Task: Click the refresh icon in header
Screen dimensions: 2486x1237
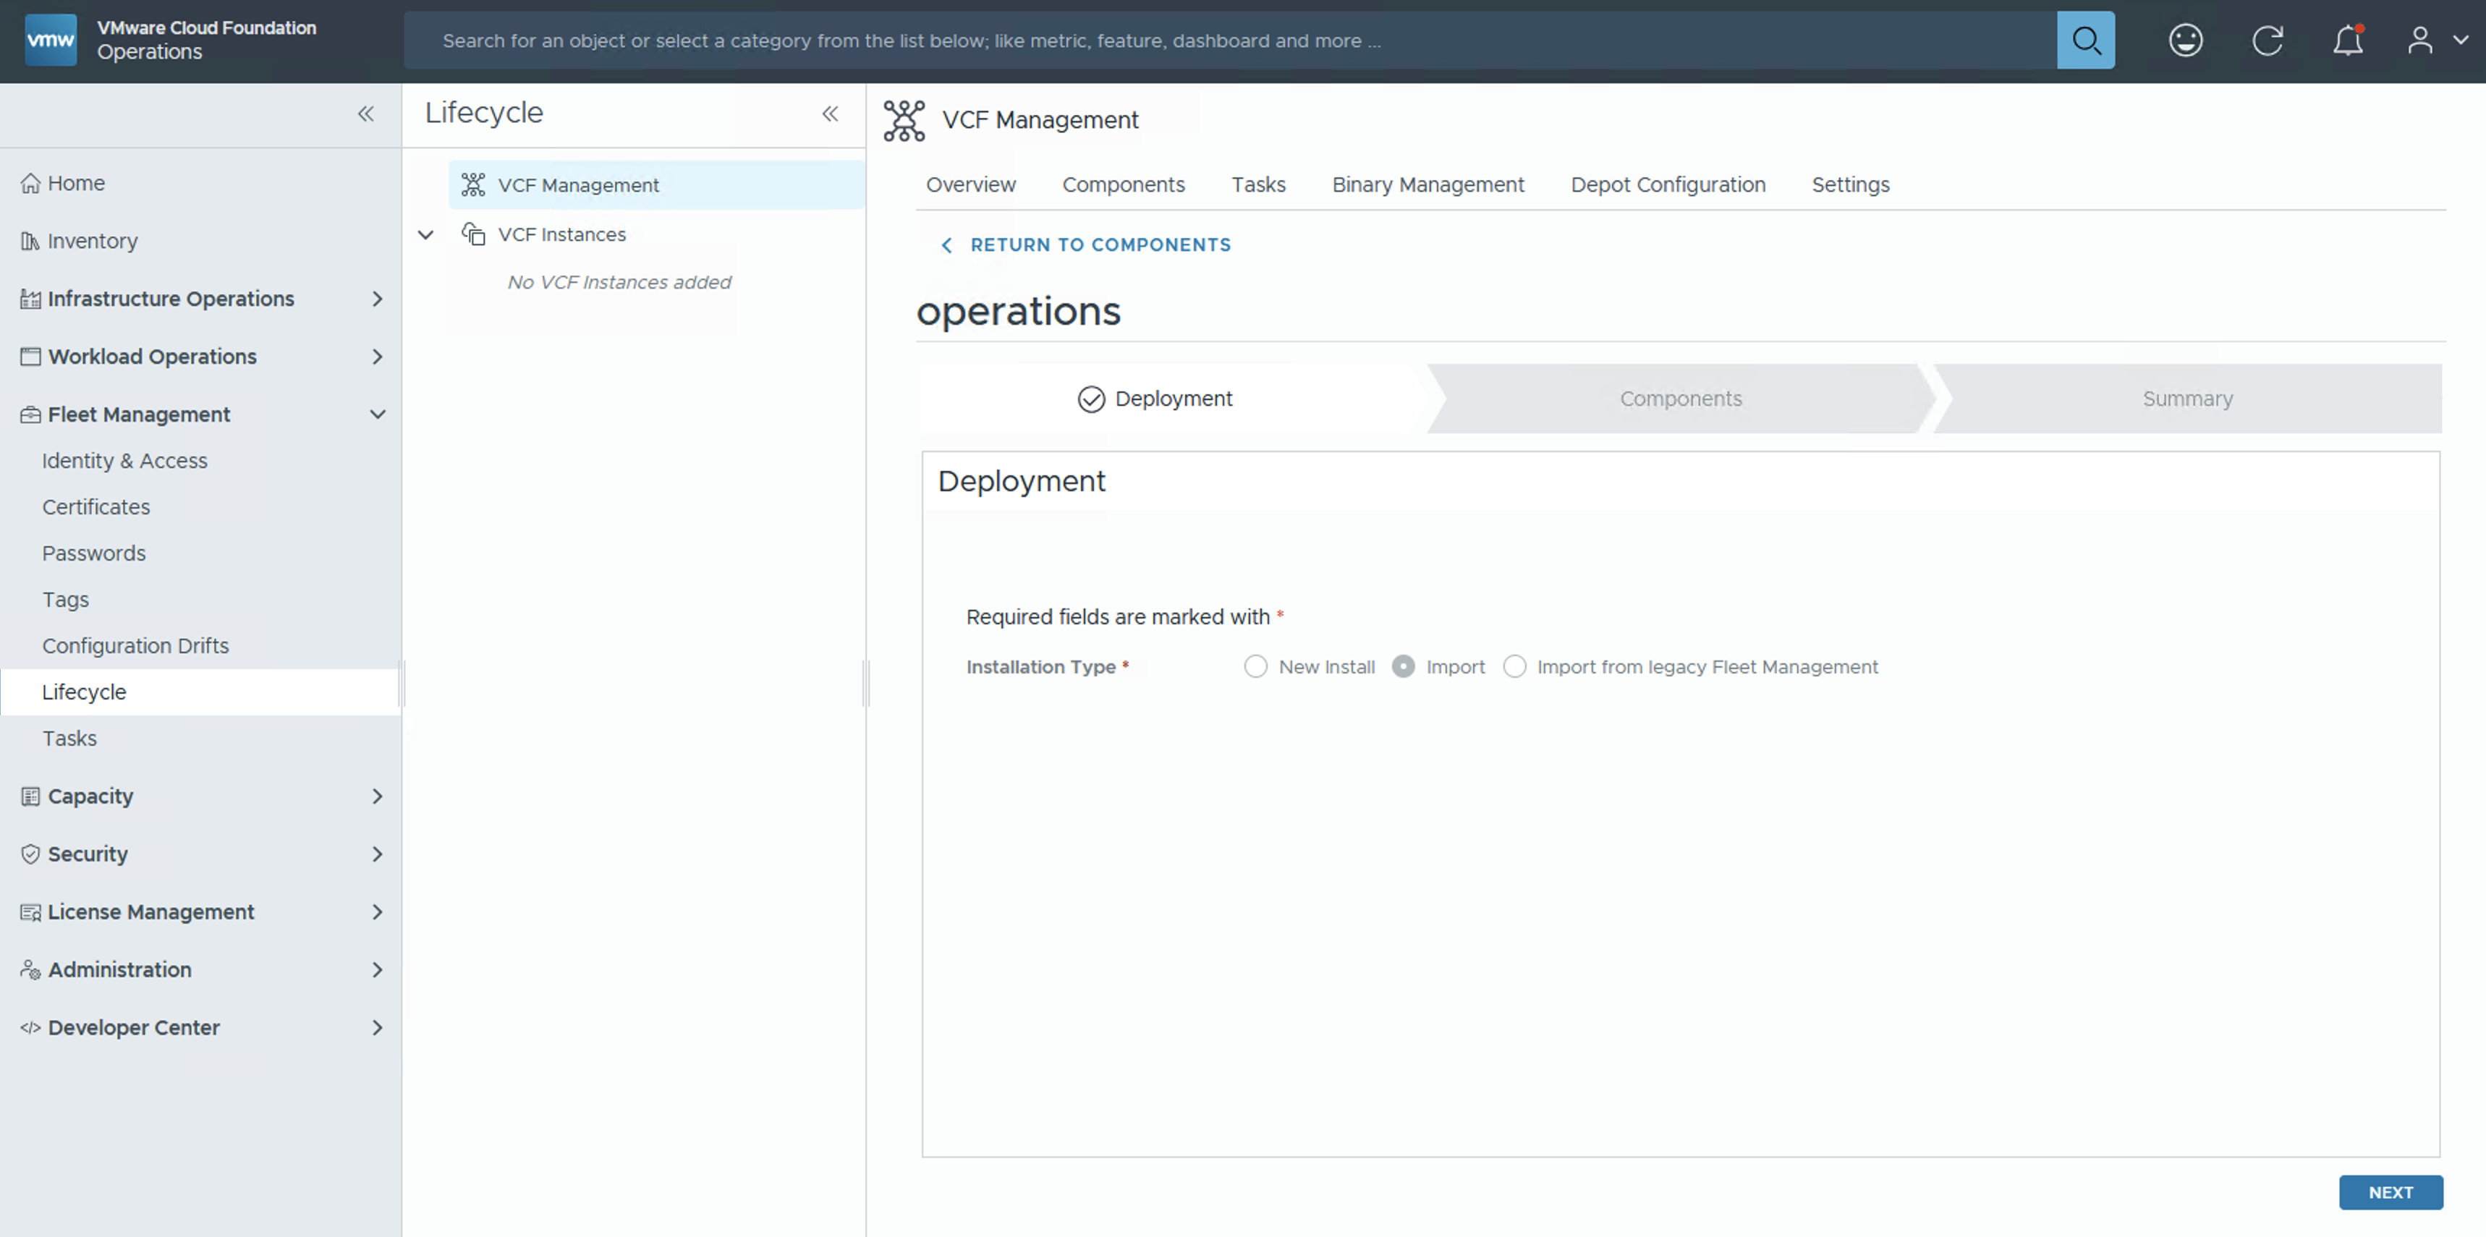Action: click(x=2267, y=41)
